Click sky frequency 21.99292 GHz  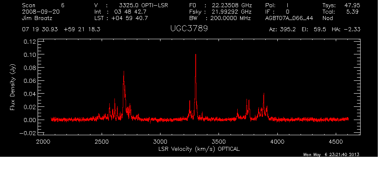tap(232, 12)
